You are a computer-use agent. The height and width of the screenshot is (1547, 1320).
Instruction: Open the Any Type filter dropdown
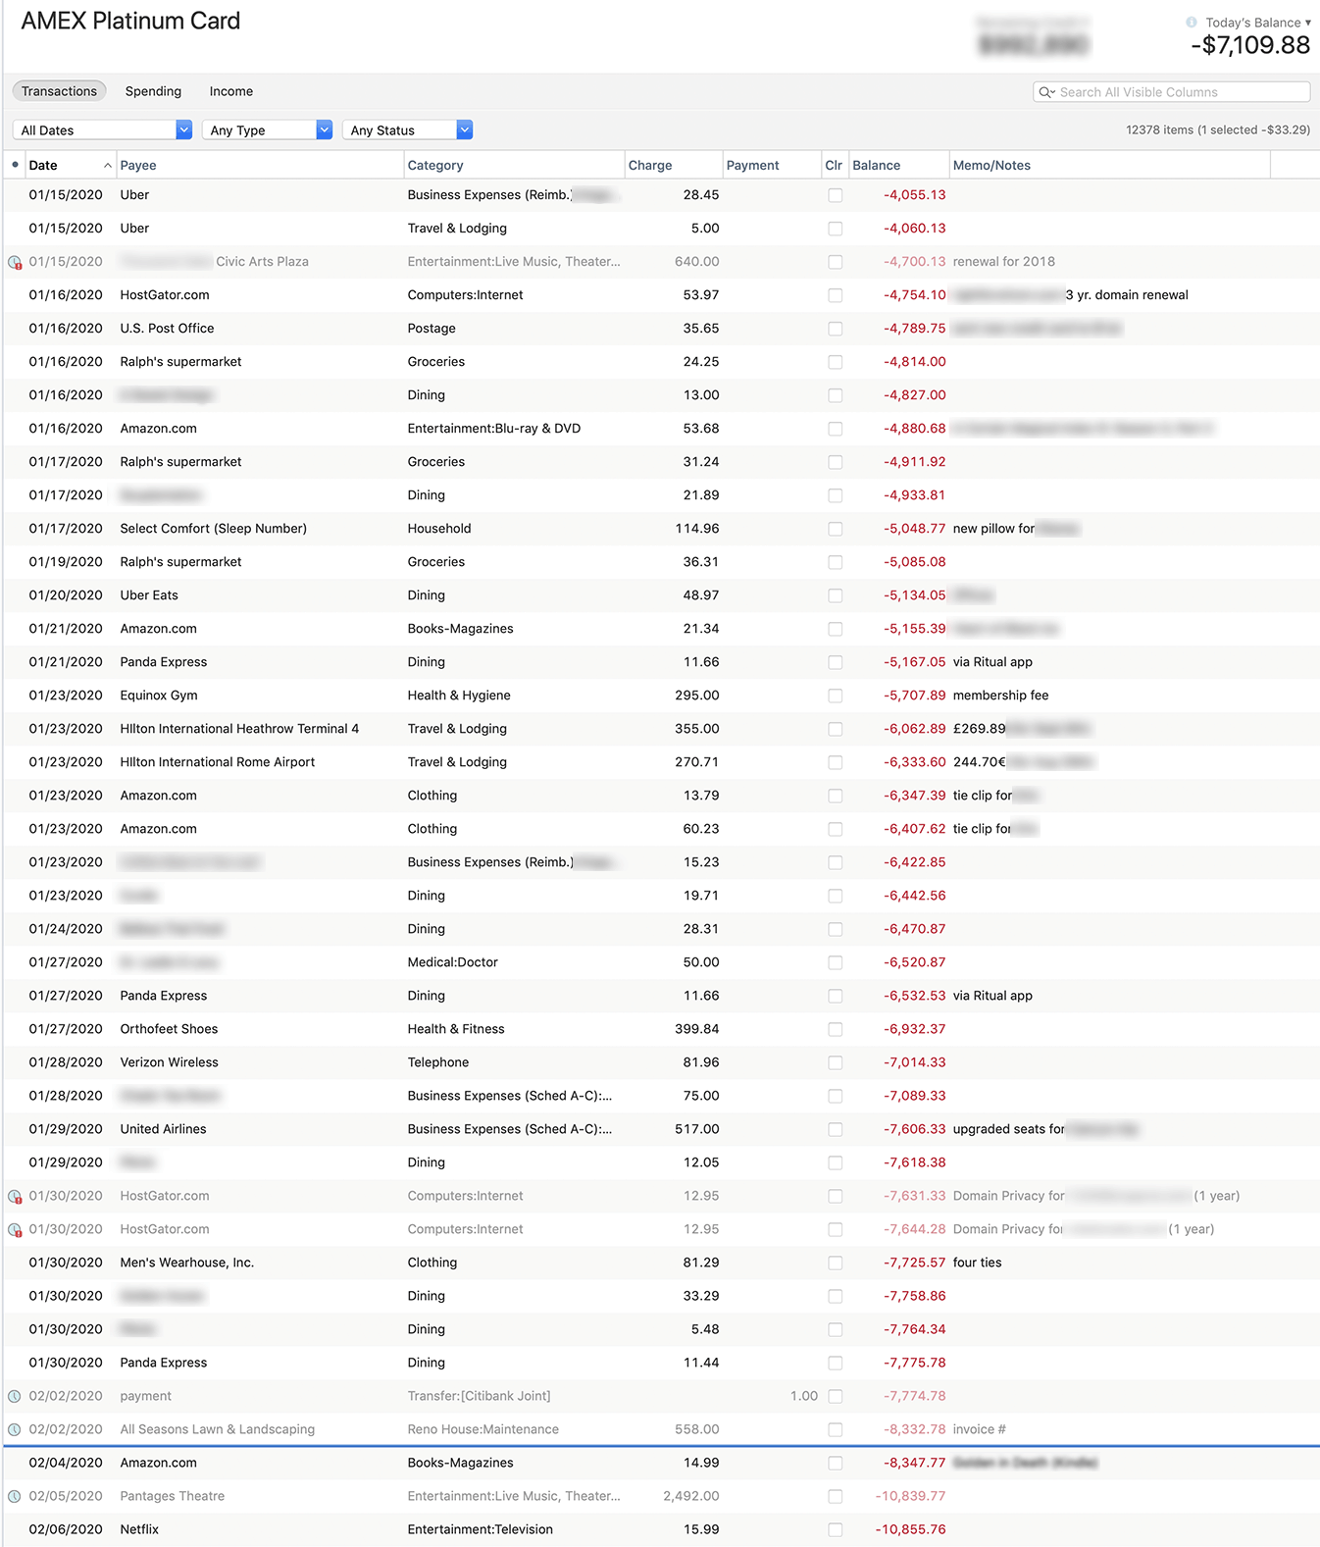tap(267, 129)
